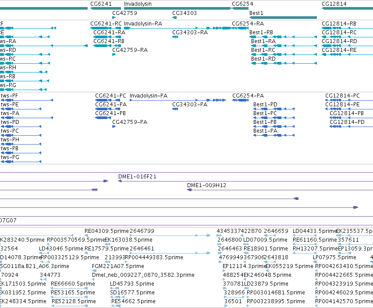Click EST RE04309.5prime

pyautogui.click(x=107, y=231)
